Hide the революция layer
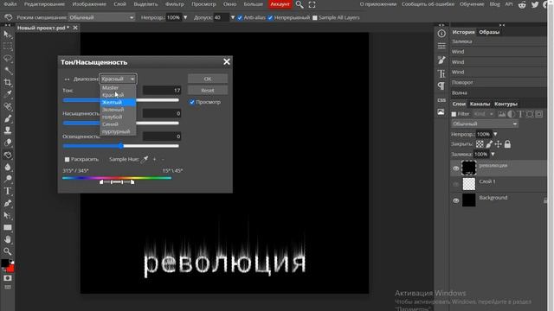The image size is (554, 311). coord(456,168)
